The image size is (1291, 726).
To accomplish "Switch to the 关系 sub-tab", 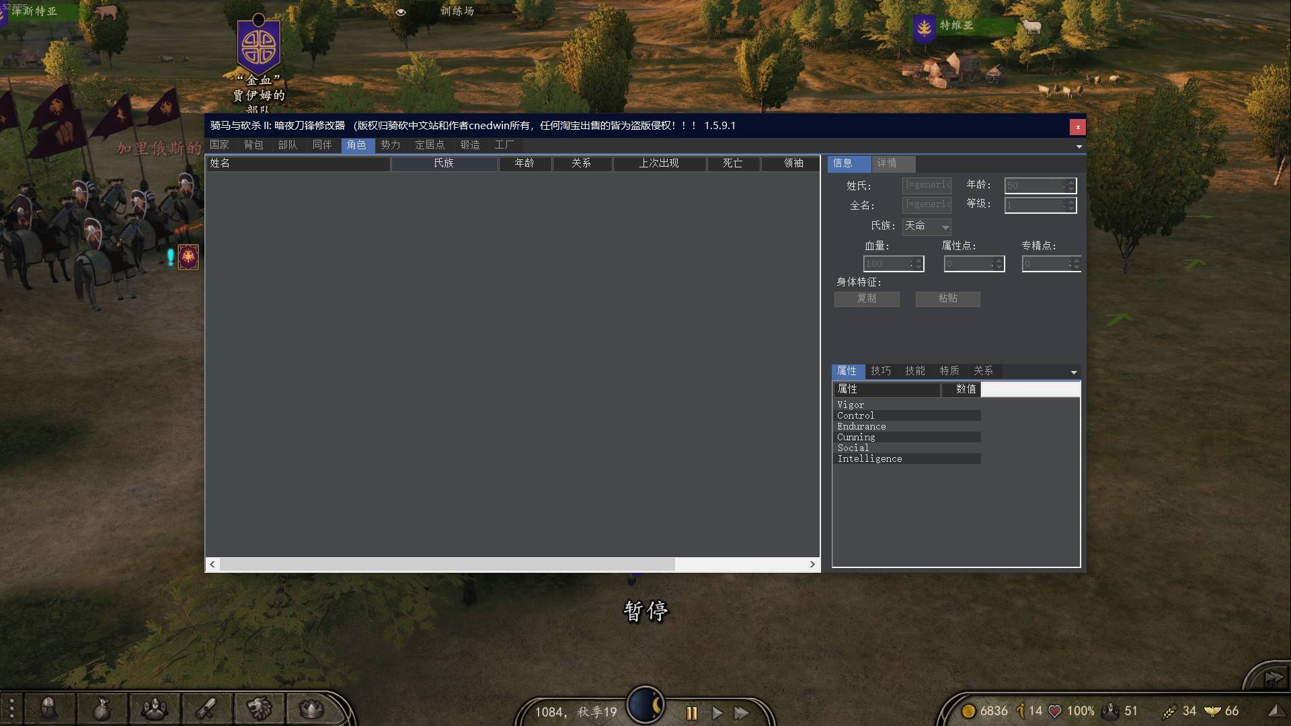I will pyautogui.click(x=984, y=371).
